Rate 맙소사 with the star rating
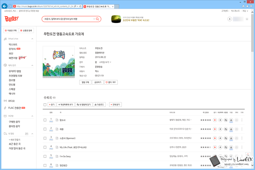Image resolution: width=255 pixels, height=170 pixels. click(x=206, y=120)
